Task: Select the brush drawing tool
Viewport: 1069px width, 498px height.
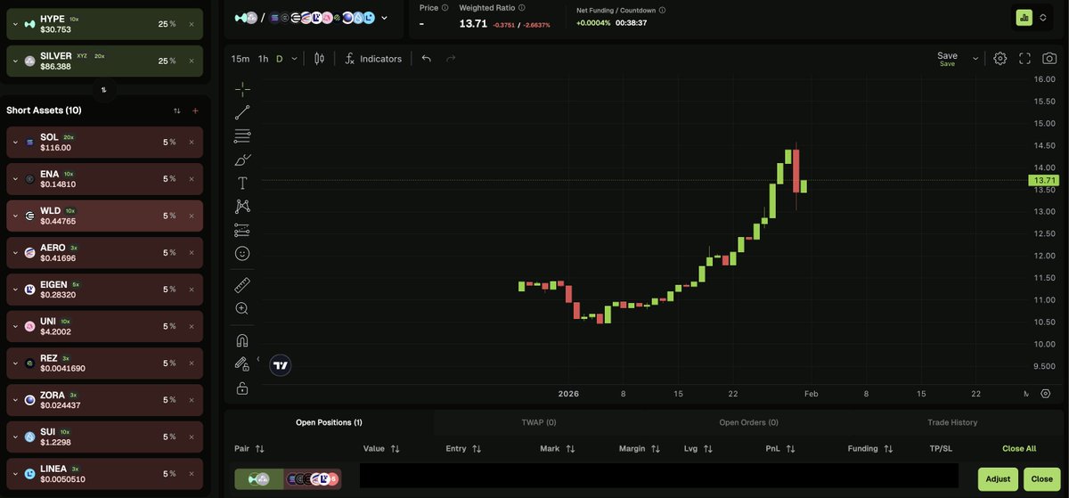Action: click(x=242, y=159)
